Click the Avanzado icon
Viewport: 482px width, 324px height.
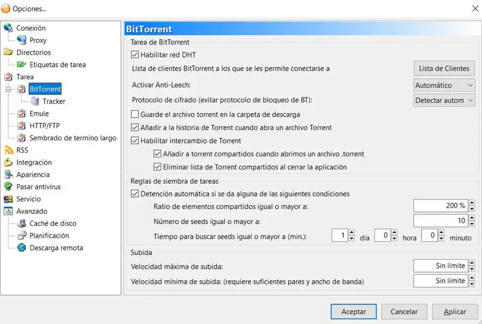click(8, 211)
